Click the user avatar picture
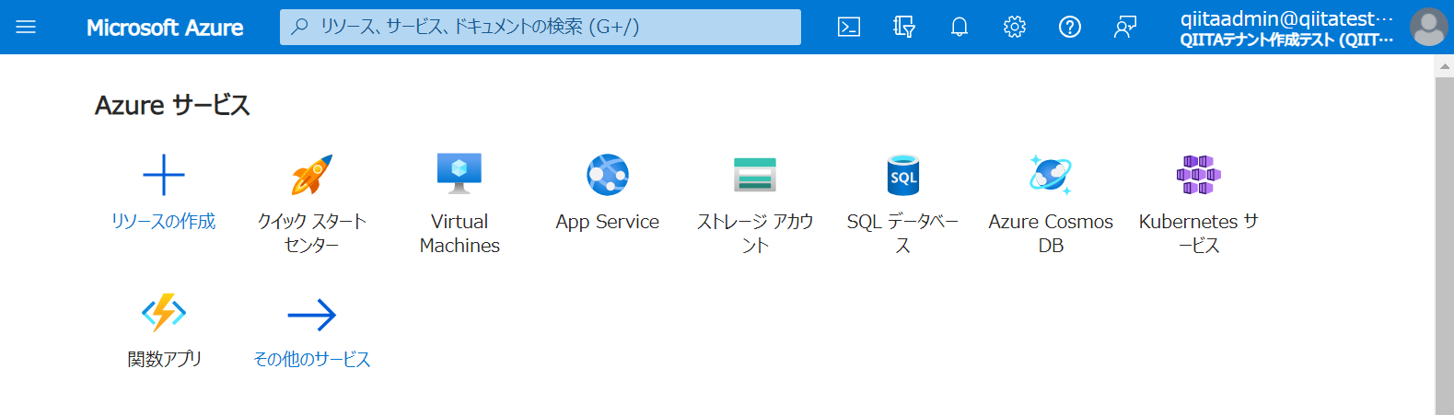The height and width of the screenshot is (415, 1454). [1429, 27]
